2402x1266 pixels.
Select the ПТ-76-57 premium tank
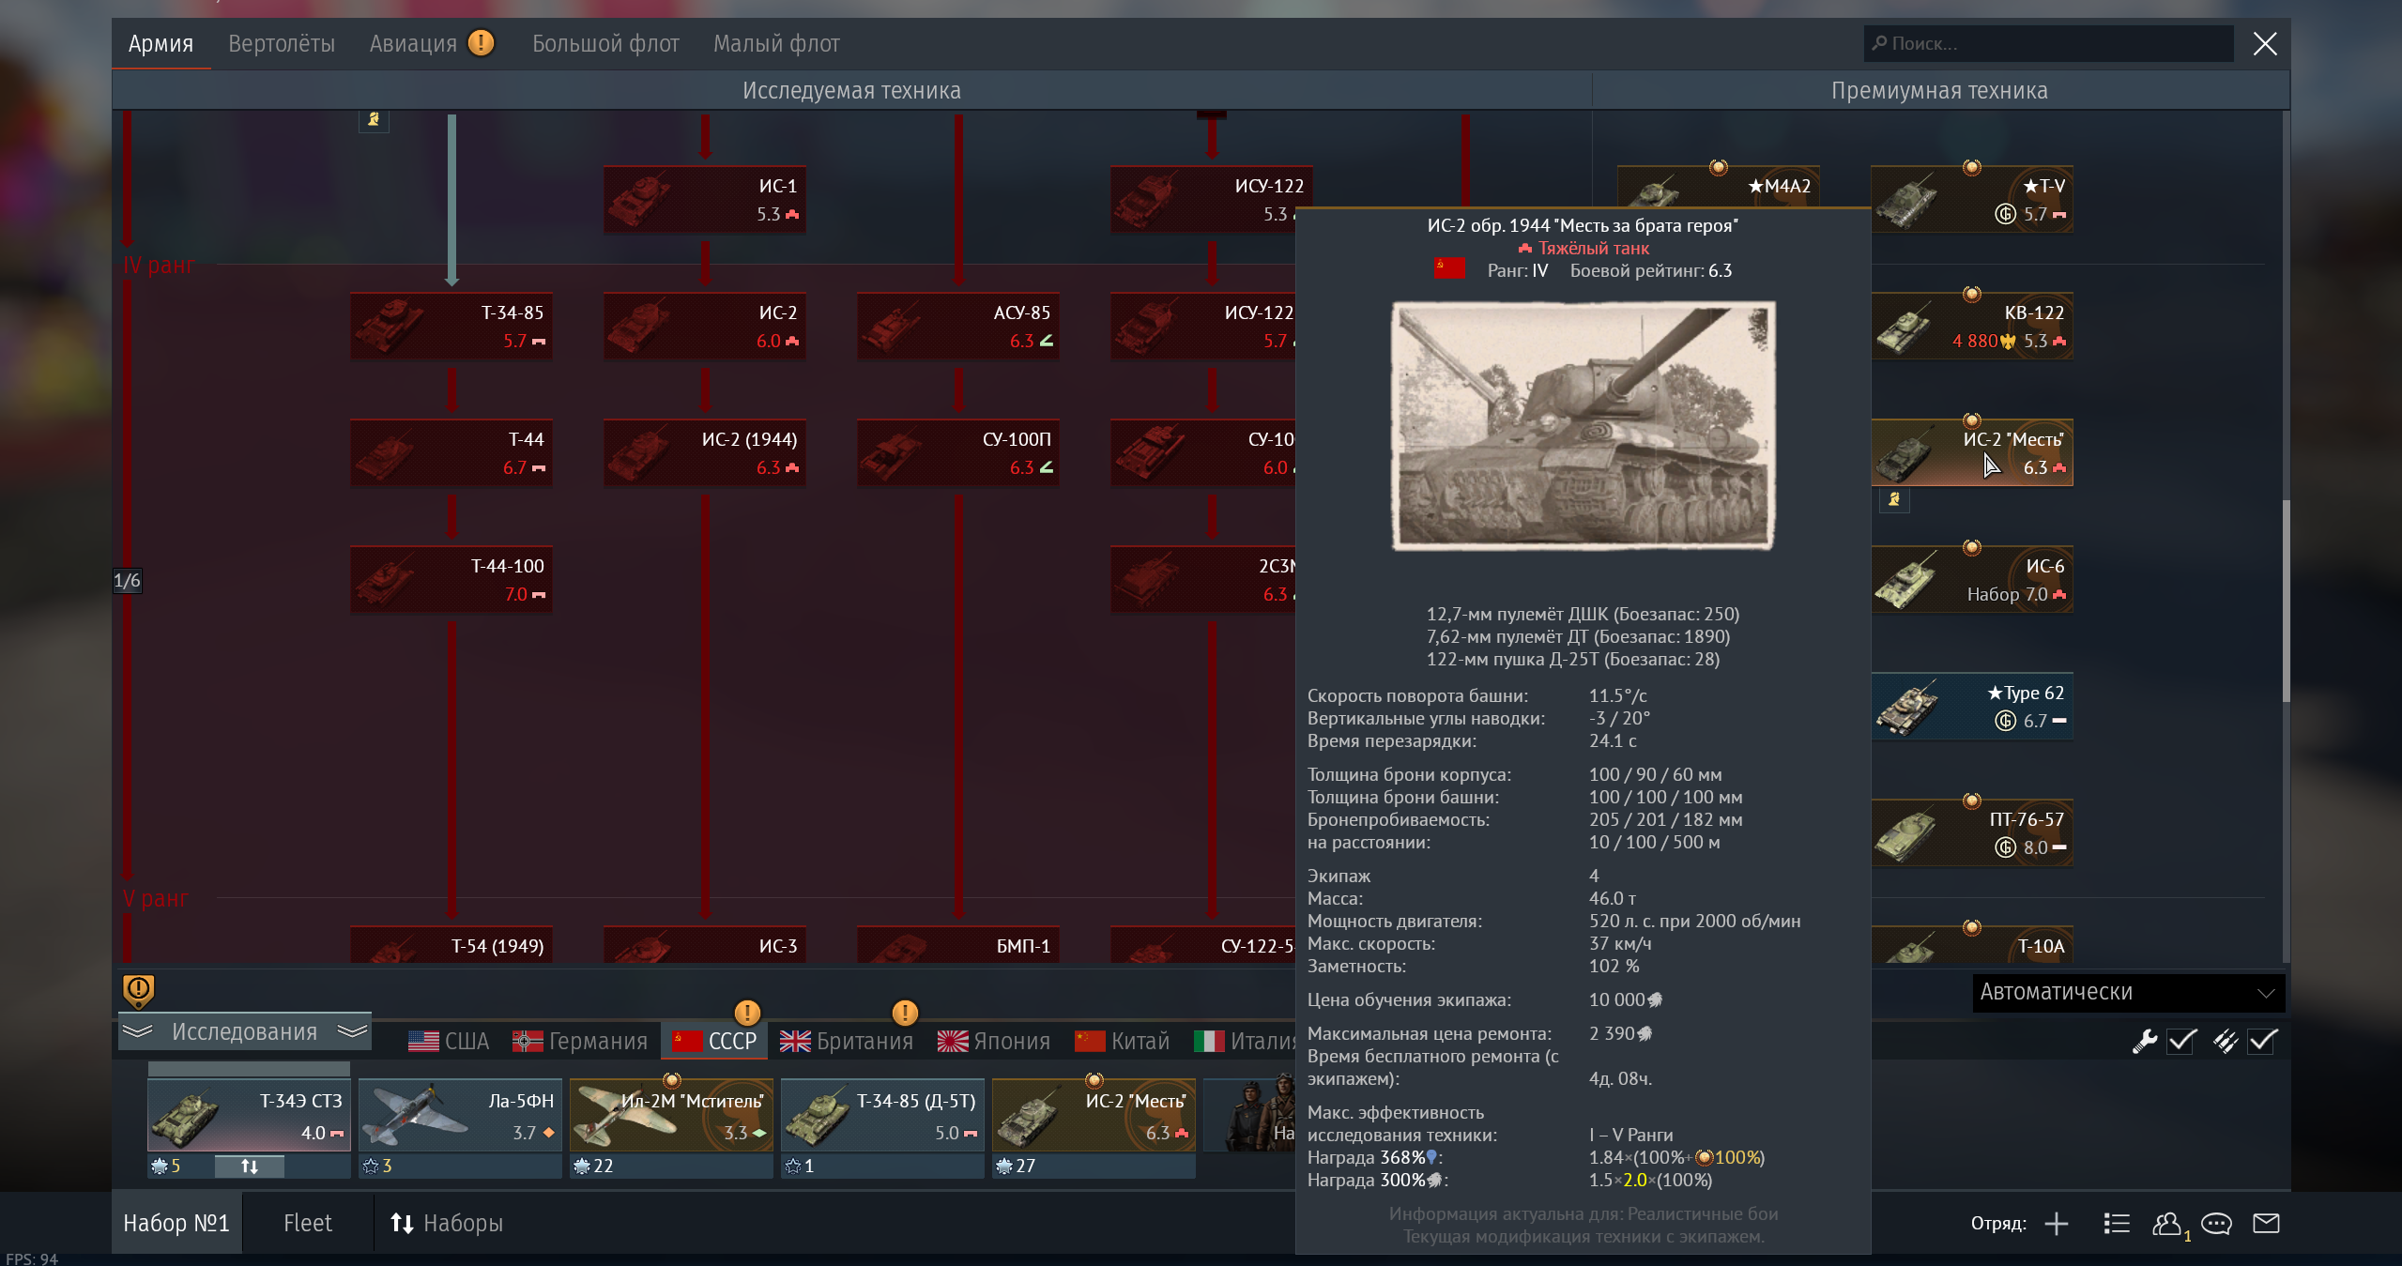(1972, 833)
